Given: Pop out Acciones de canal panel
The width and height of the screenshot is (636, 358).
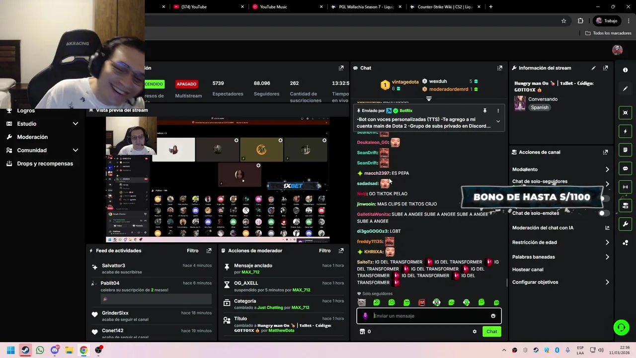Looking at the screenshot, I should pos(605,152).
